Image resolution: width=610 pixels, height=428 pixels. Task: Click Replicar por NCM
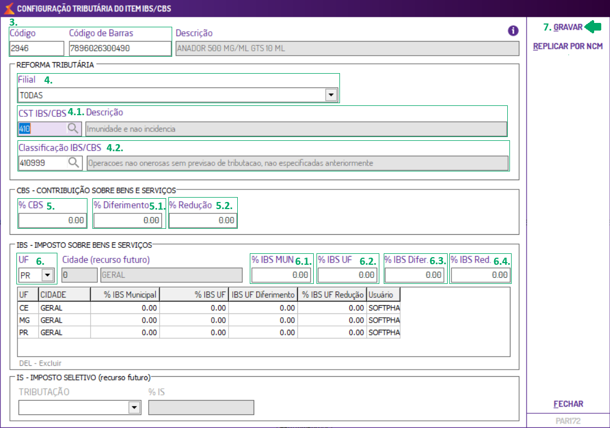(x=567, y=46)
